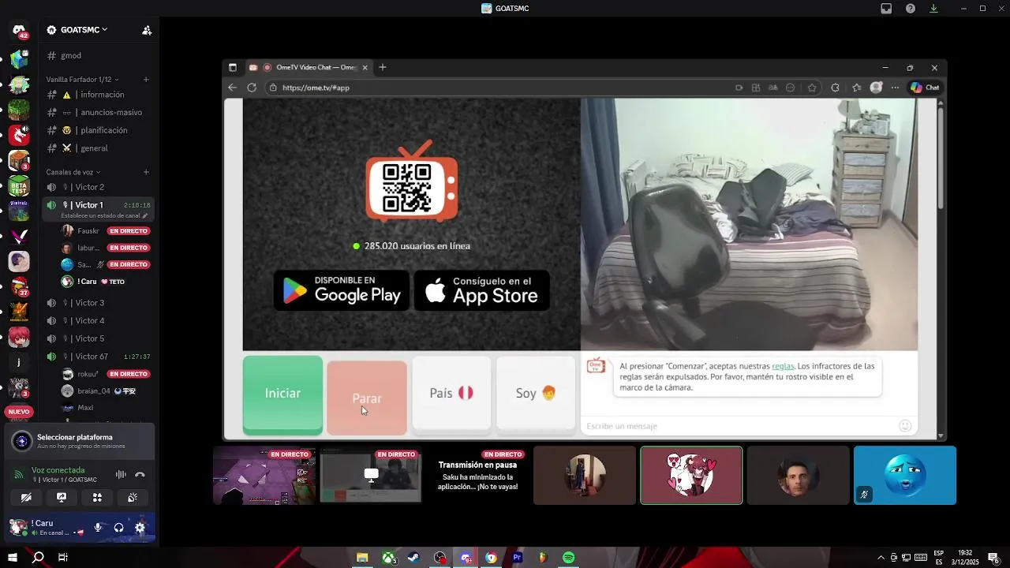The image size is (1010, 568).
Task: Open the Transmisión en pausa stream tile
Action: 477,476
